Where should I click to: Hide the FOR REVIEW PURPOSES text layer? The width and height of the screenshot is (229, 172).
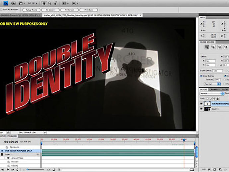coord(201,104)
